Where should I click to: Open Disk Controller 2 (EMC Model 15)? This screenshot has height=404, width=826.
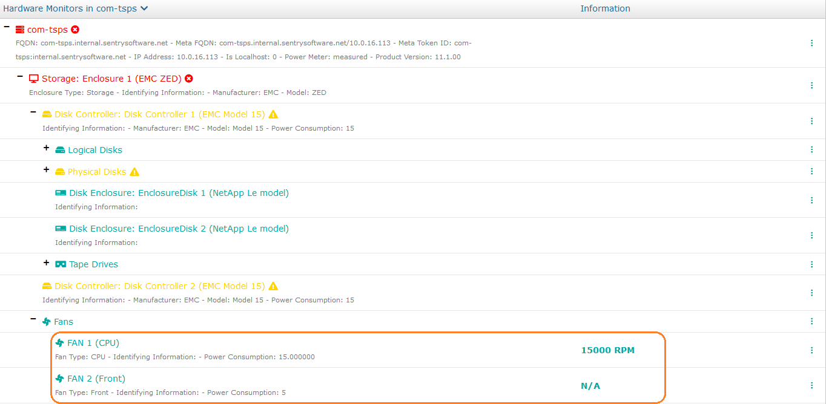(159, 286)
